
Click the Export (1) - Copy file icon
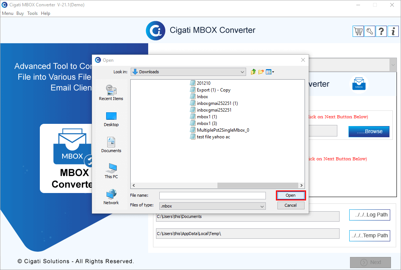click(192, 90)
